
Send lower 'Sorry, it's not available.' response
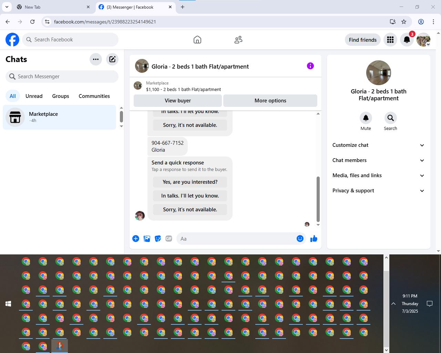coord(190,210)
